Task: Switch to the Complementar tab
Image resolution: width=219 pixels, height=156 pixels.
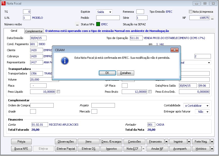Action: 34,31
